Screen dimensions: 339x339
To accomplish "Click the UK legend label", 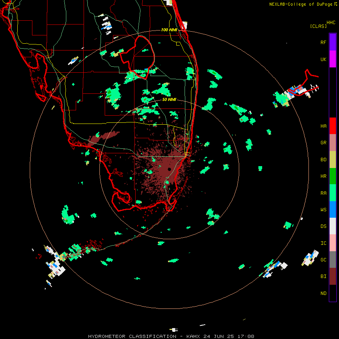I will [x=323, y=59].
